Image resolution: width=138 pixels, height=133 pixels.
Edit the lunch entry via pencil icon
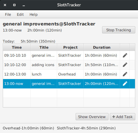(125, 74)
